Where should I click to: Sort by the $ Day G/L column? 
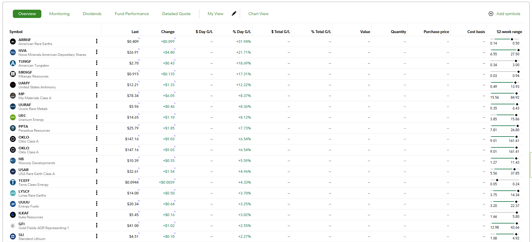click(204, 32)
